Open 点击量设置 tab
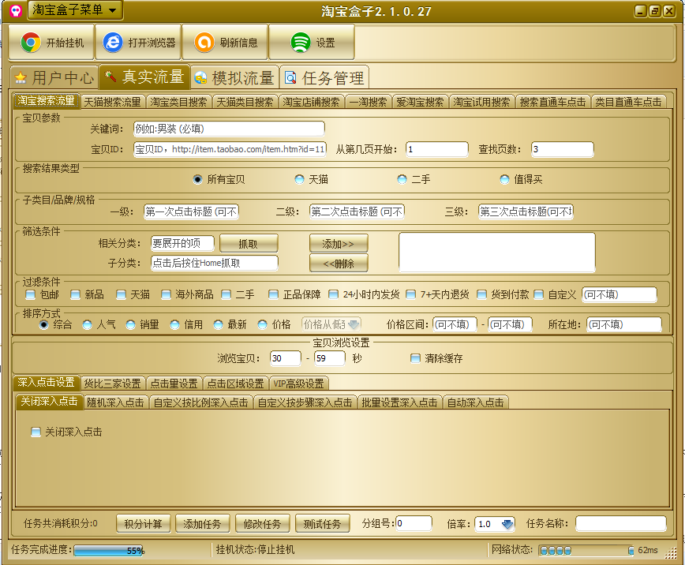 174,384
